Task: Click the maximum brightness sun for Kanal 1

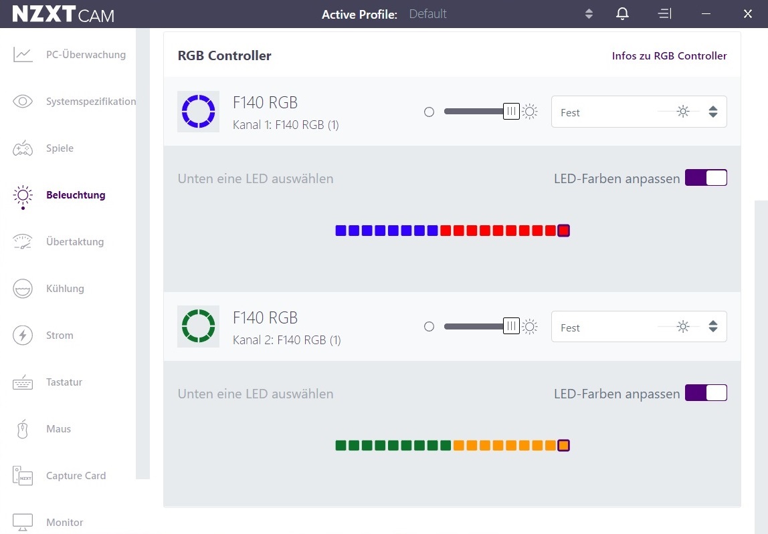Action: click(x=529, y=112)
